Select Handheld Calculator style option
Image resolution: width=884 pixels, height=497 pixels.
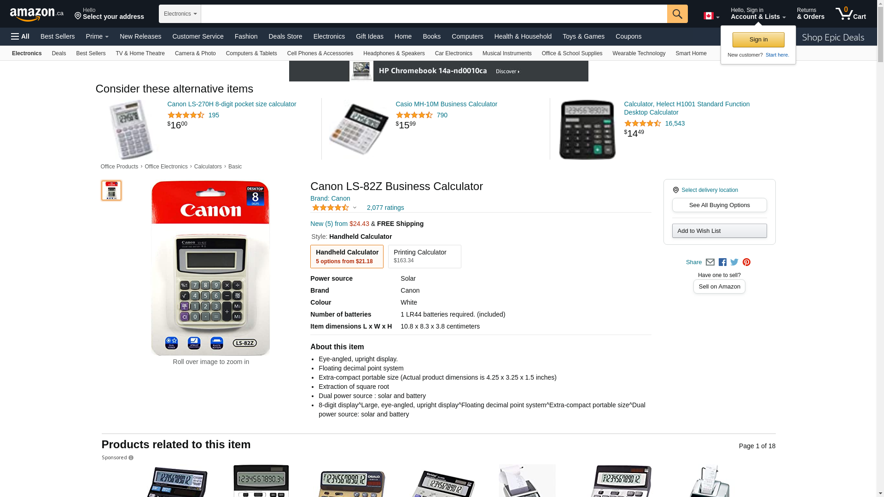pos(347,256)
